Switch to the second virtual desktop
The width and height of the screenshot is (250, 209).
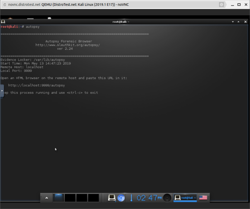70,198
